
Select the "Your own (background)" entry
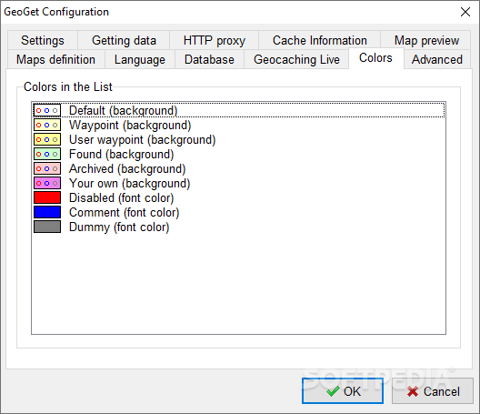coord(238,183)
